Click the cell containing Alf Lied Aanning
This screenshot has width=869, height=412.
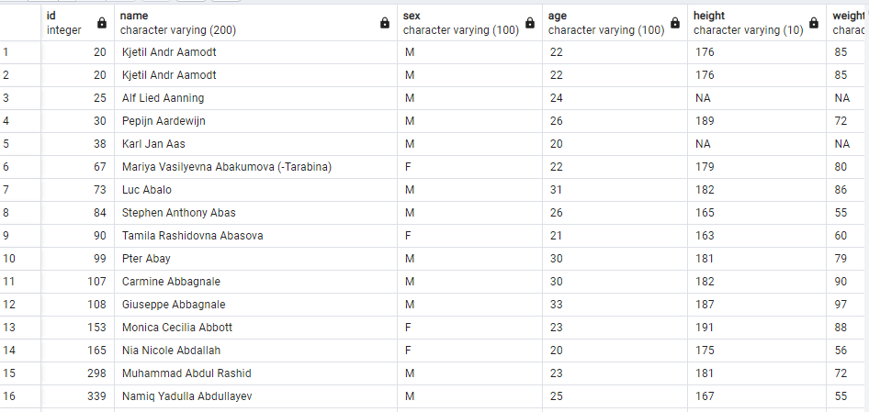pyautogui.click(x=164, y=98)
